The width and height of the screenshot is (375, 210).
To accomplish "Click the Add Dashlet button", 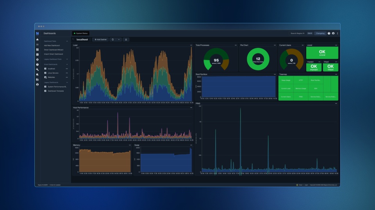I will pos(100,40).
